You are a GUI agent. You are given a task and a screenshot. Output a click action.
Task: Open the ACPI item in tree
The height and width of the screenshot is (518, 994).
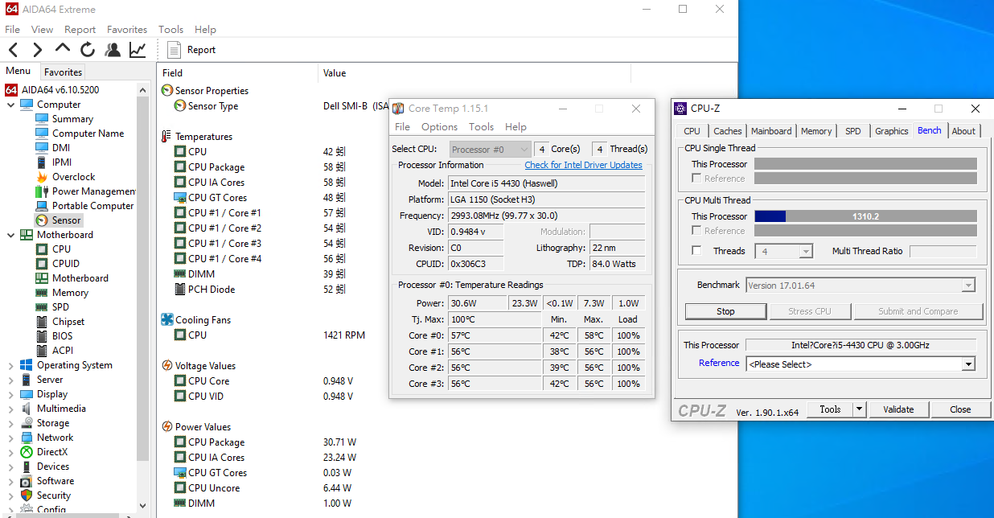coord(62,351)
